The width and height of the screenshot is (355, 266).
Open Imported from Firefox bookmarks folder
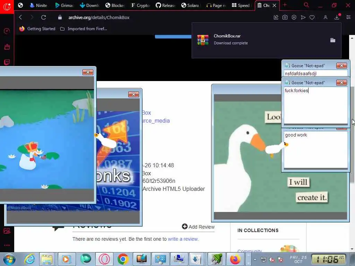84,29
